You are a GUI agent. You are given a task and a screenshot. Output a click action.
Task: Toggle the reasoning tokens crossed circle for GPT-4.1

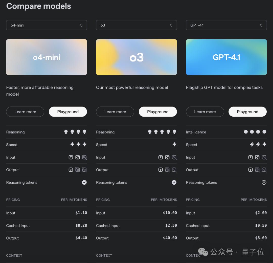point(264,182)
